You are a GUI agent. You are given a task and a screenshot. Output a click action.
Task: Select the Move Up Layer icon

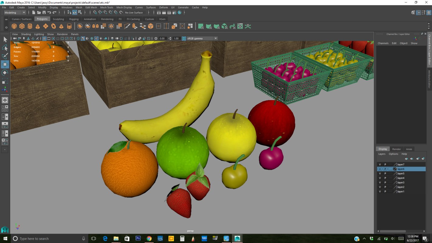[x=406, y=159]
